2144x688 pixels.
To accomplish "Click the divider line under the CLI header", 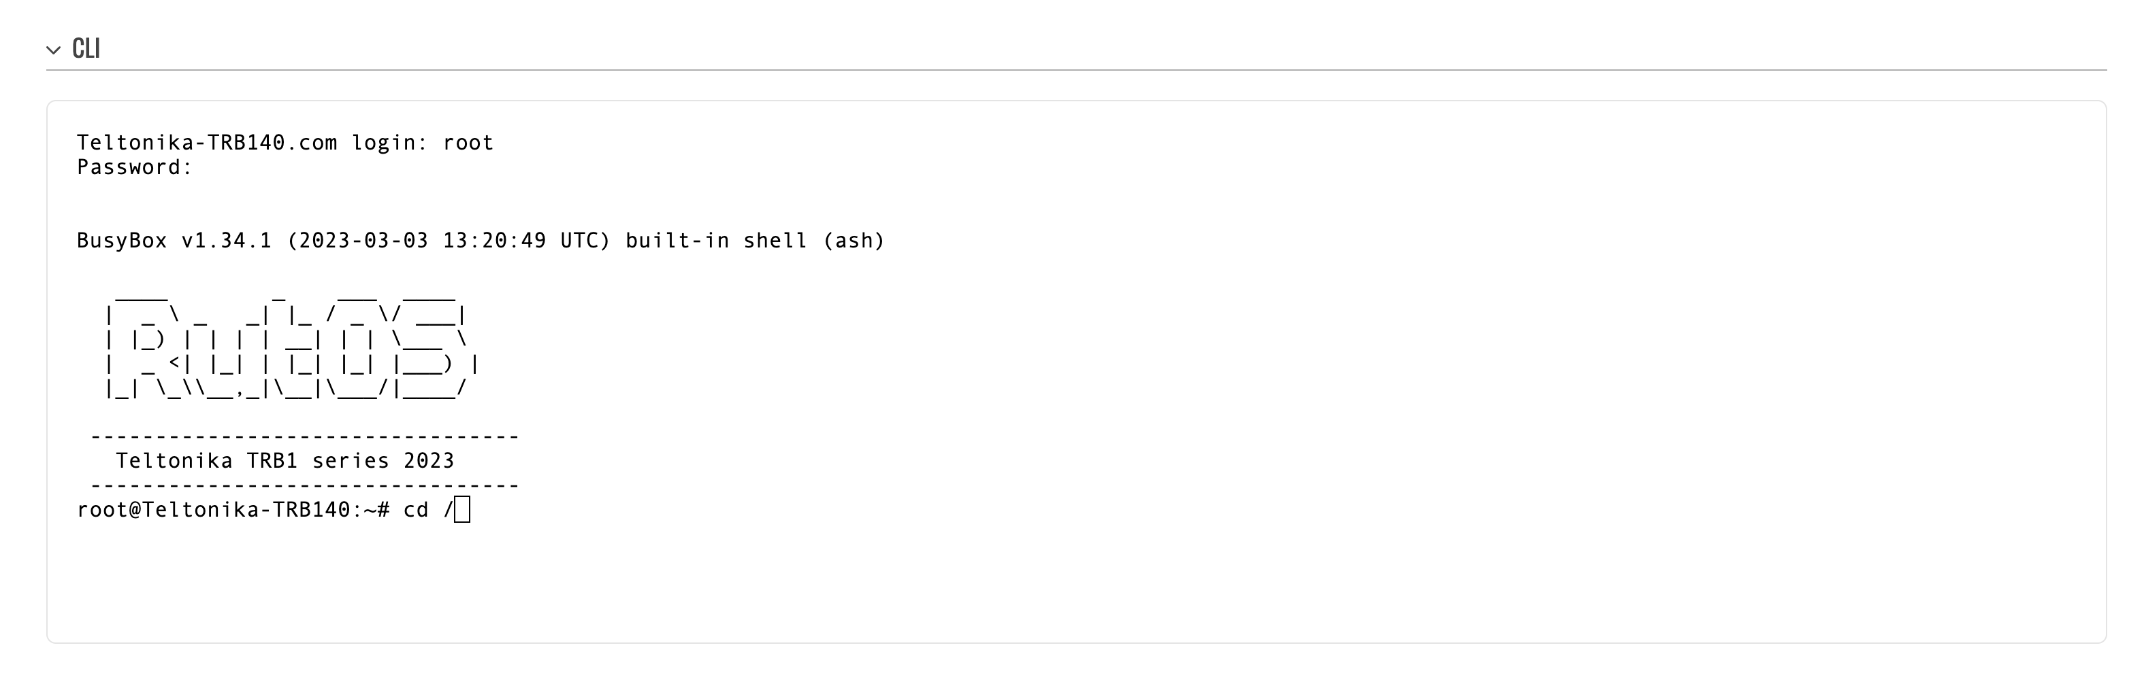I will [1076, 70].
